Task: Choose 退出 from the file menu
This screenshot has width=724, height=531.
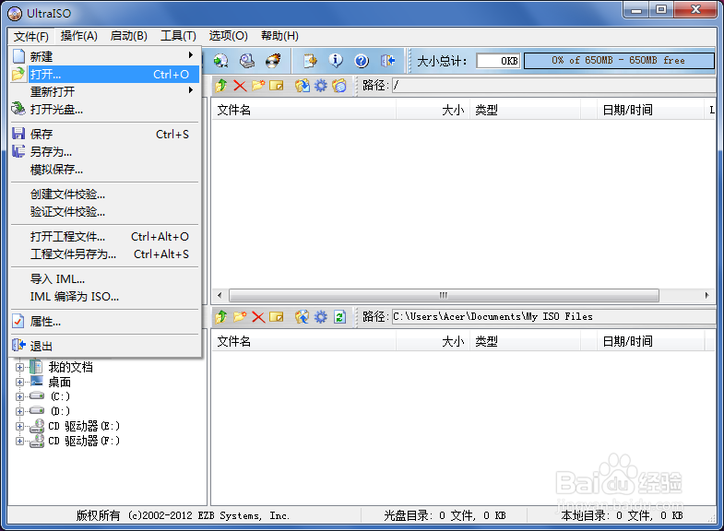Action: (x=105, y=346)
